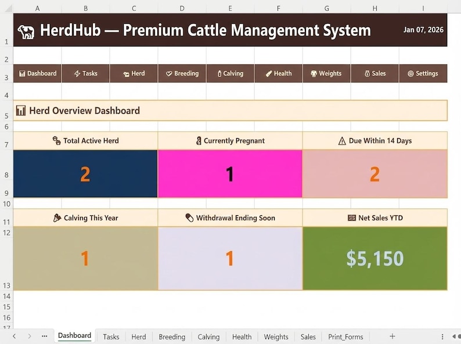Select column D header
Screen dimensions: 461x344
click(182, 9)
